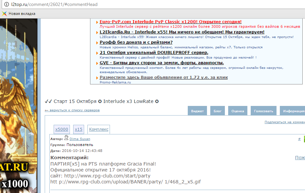Screen dimensions: 305x193
Task: Click the rpg-club.com/start/party site text
Action: pos(107,176)
